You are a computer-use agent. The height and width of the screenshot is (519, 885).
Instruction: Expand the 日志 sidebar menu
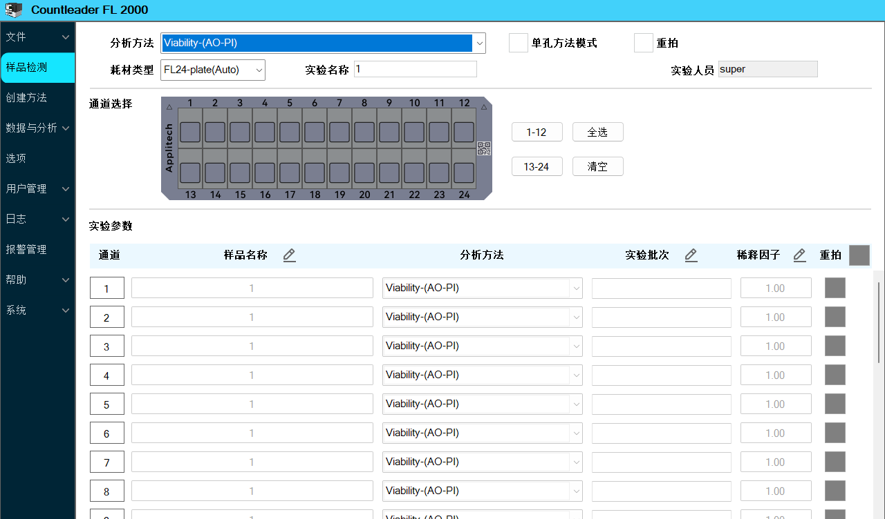[x=37, y=219]
